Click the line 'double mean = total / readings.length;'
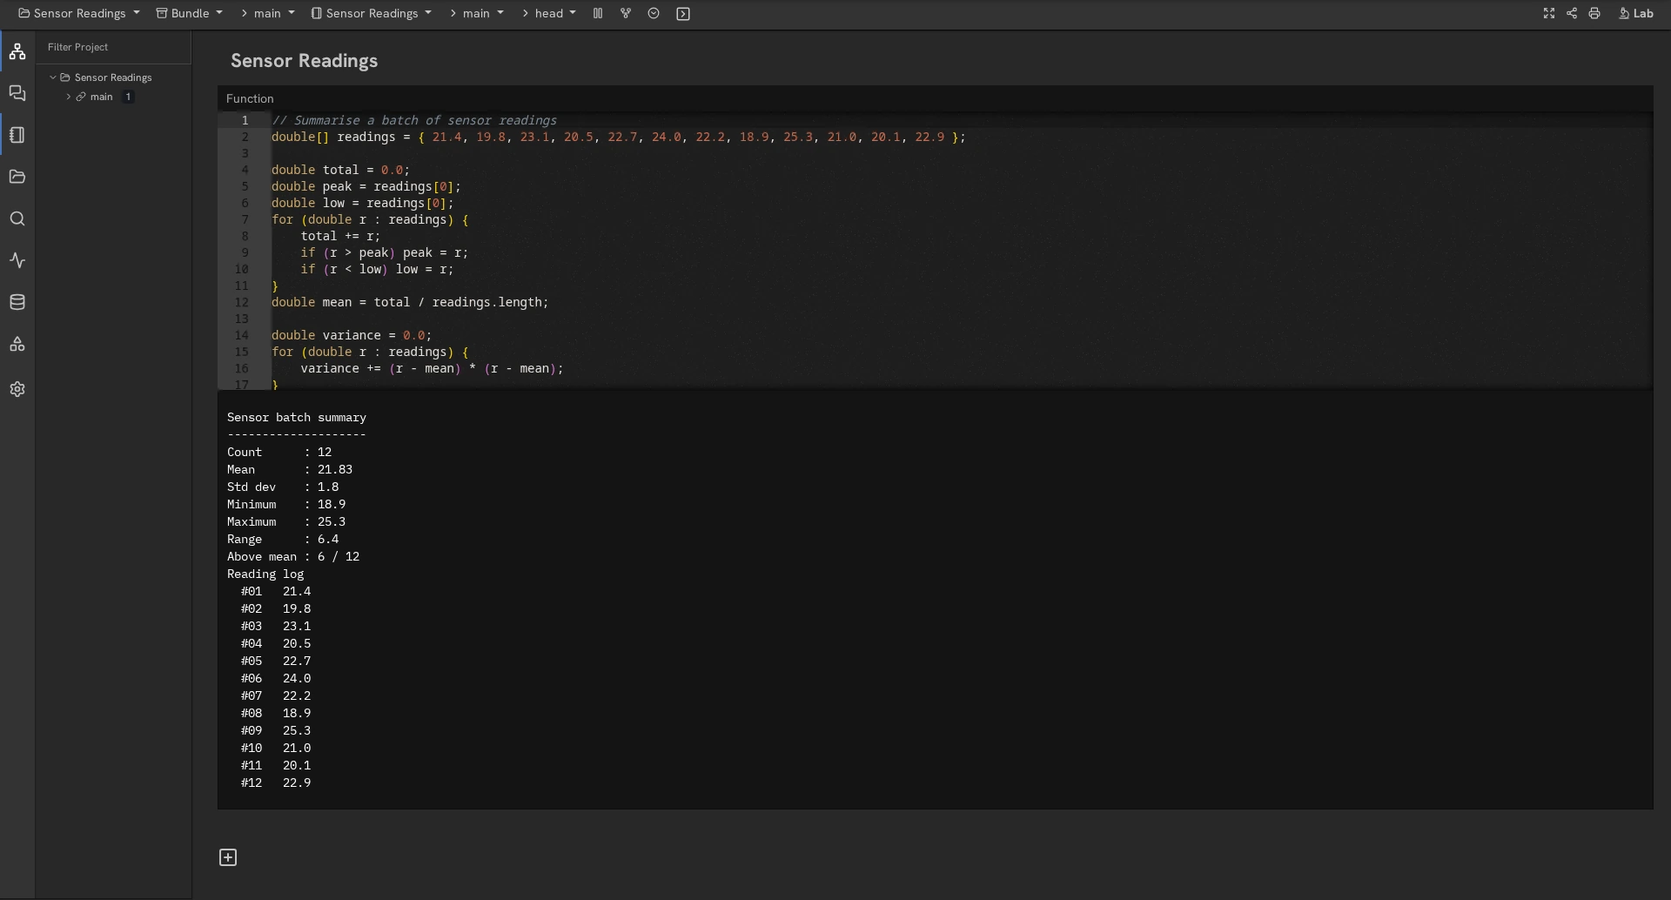The height and width of the screenshot is (900, 1671). coord(410,302)
